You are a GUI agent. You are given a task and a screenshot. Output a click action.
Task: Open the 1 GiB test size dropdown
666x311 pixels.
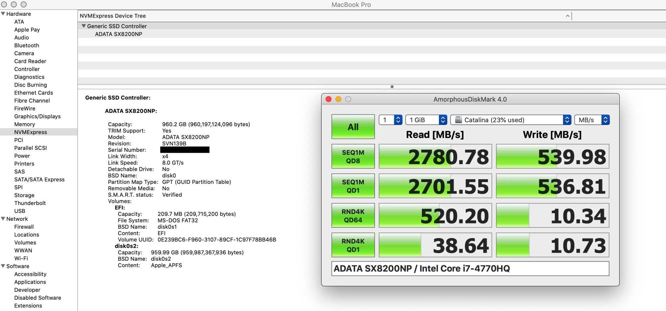(x=426, y=120)
